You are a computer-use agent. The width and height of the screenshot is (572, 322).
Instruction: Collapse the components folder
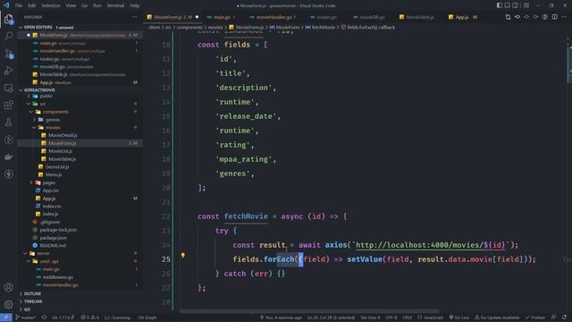55,112
